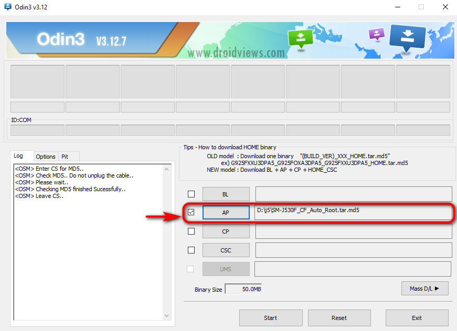Tick the BL checkbox
This screenshot has height=331, width=457.
click(191, 194)
